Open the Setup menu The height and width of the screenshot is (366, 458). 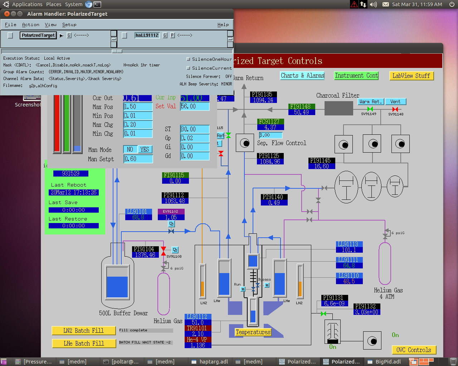pyautogui.click(x=69, y=25)
